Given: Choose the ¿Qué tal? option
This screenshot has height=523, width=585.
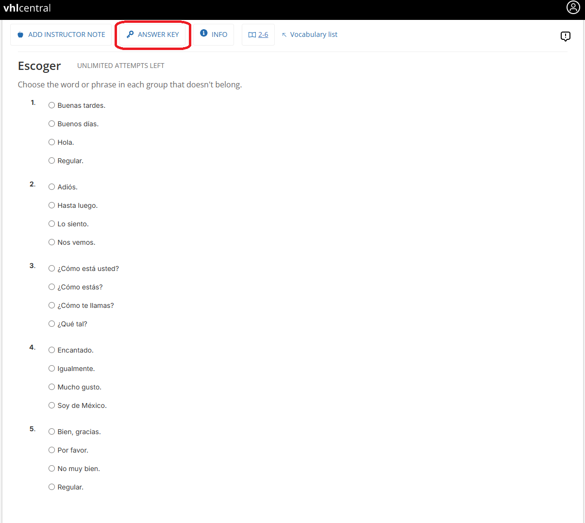Looking at the screenshot, I should pos(51,324).
